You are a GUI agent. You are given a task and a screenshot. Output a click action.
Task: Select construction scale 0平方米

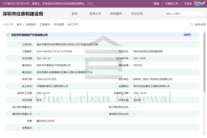tap(137, 65)
